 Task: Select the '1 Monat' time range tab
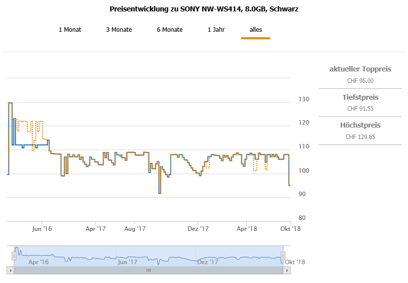(x=70, y=30)
